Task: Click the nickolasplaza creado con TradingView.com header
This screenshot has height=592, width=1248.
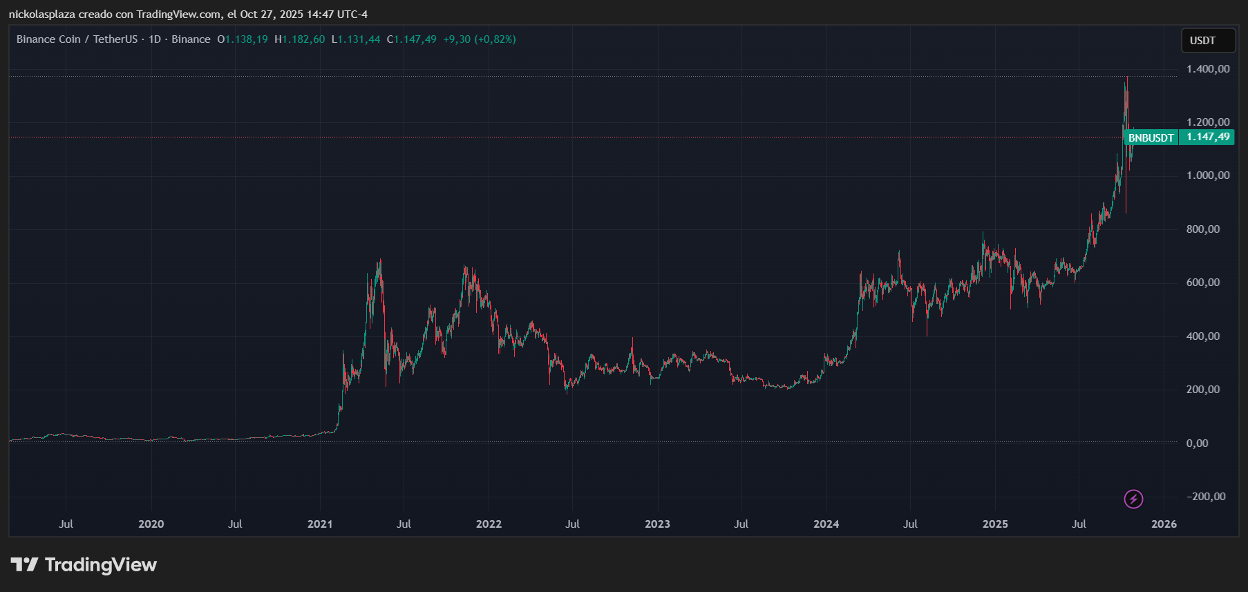Action: (188, 15)
